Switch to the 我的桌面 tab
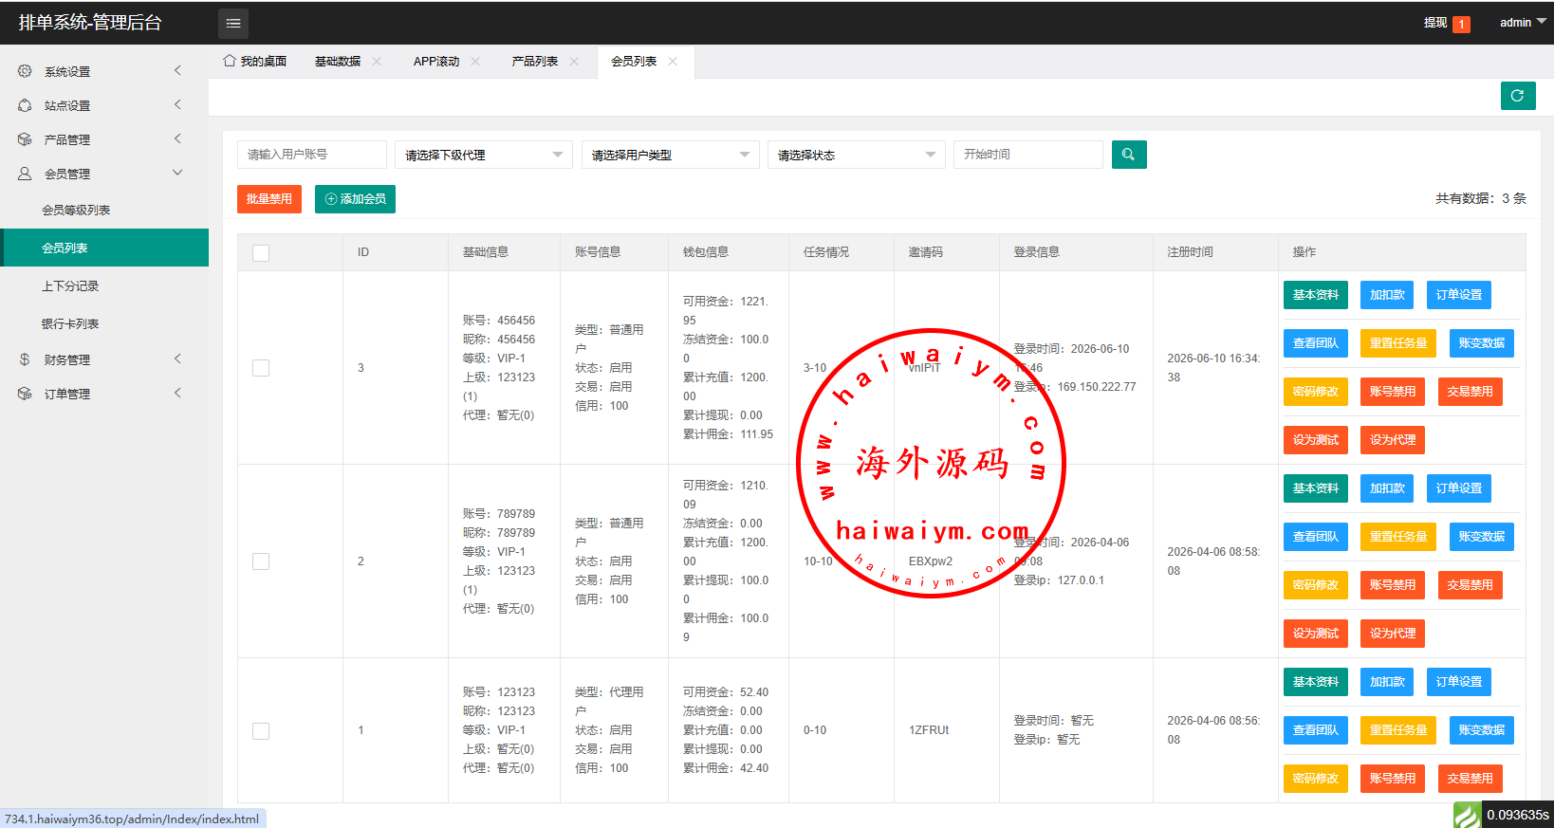 (x=255, y=62)
